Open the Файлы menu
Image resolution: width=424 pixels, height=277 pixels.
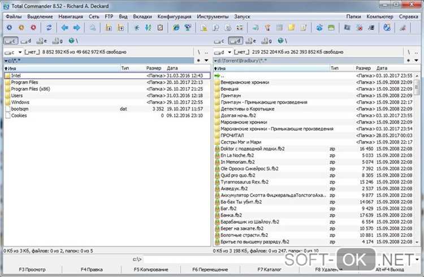pos(14,16)
